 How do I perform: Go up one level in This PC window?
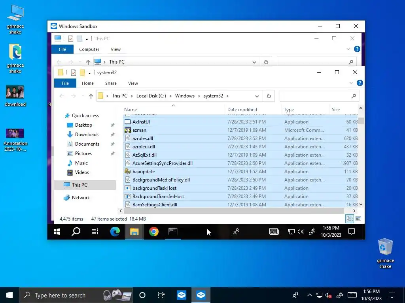(x=88, y=62)
